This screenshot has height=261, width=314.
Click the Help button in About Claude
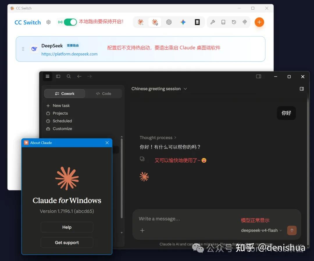pyautogui.click(x=67, y=227)
